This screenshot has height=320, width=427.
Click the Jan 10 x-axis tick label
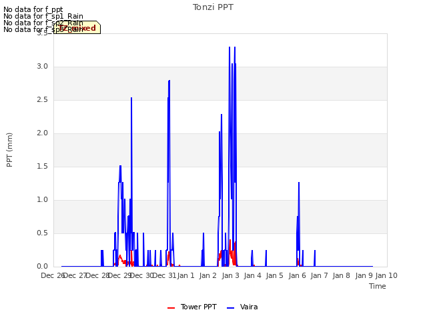[386, 275]
